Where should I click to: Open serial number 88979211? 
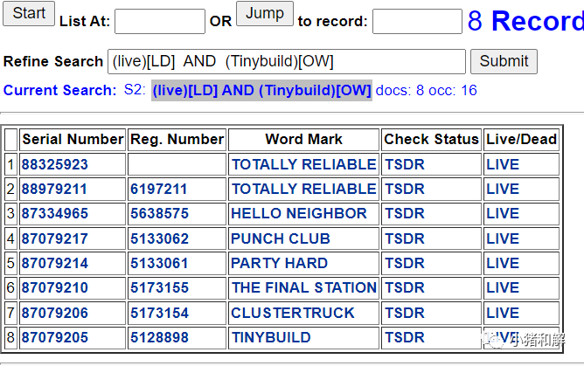tap(54, 189)
